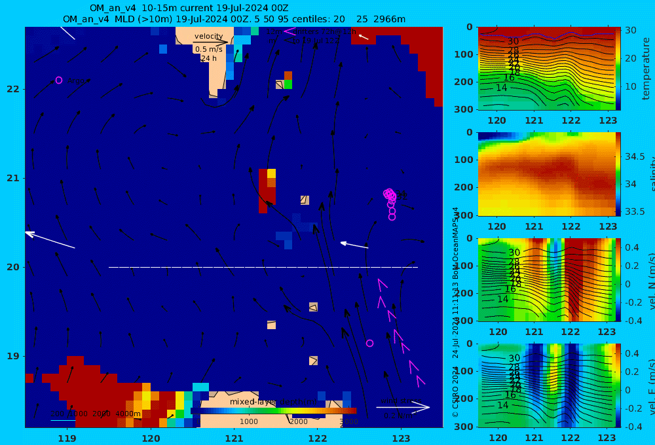This screenshot has width=655, height=445.
Task: Click the '33.5' tick on salinity colorbar
Action: point(635,211)
